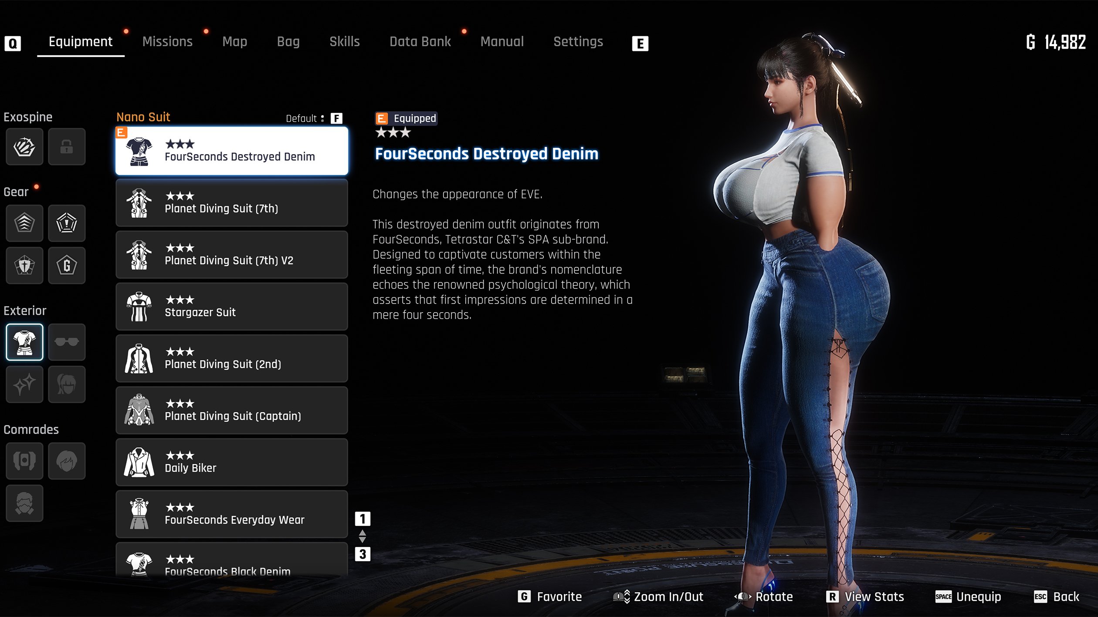Open the hairstyle exterior slot
1098x617 pixels.
pos(66,384)
